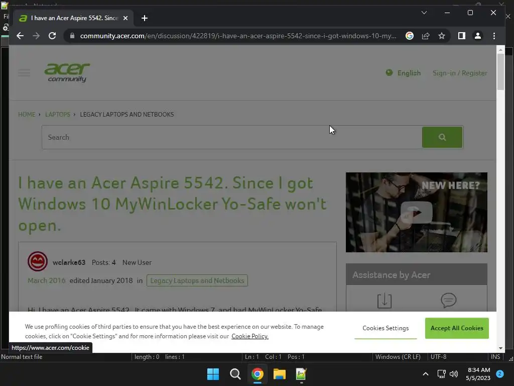
Task: Open the Windows Start menu
Action: [213, 374]
